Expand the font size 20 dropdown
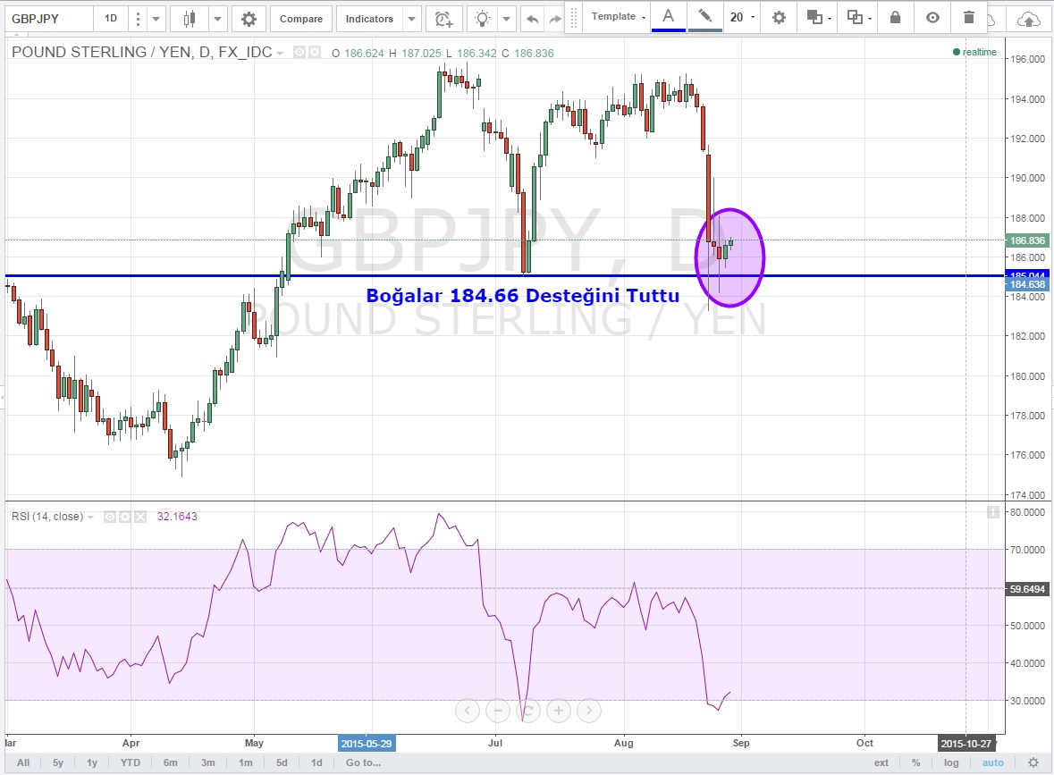This screenshot has width=1054, height=775. pos(742,17)
